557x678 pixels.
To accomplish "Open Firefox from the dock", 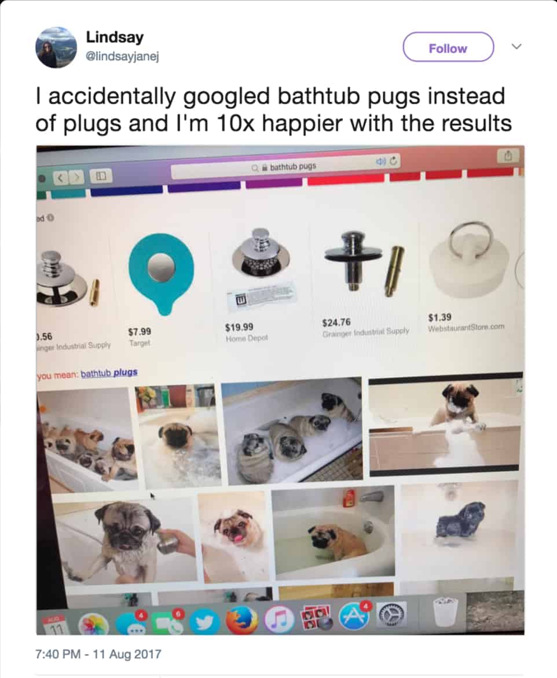I will click(x=242, y=621).
